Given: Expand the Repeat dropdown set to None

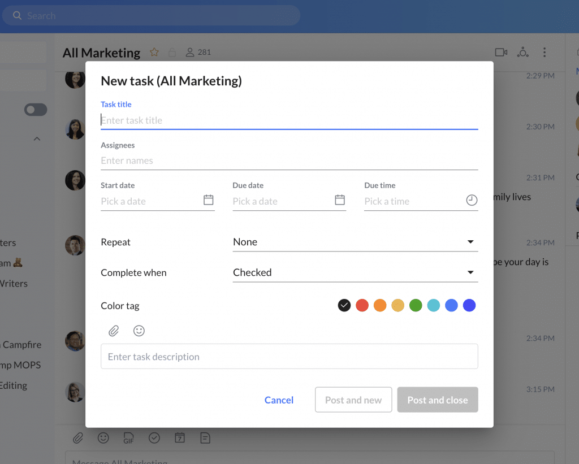Looking at the screenshot, I should [355, 242].
